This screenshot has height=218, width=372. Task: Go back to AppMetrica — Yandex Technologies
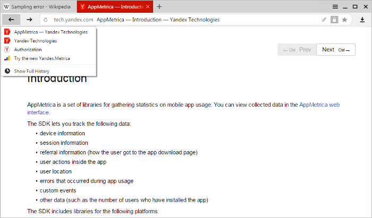click(49, 32)
